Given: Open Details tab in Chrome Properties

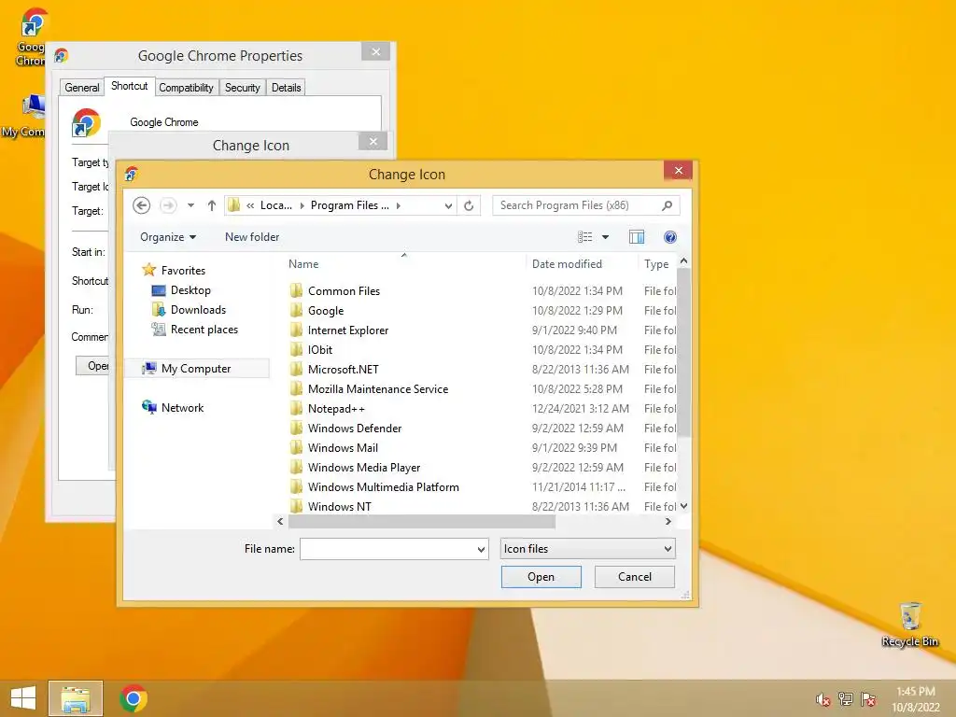Looking at the screenshot, I should coord(286,88).
